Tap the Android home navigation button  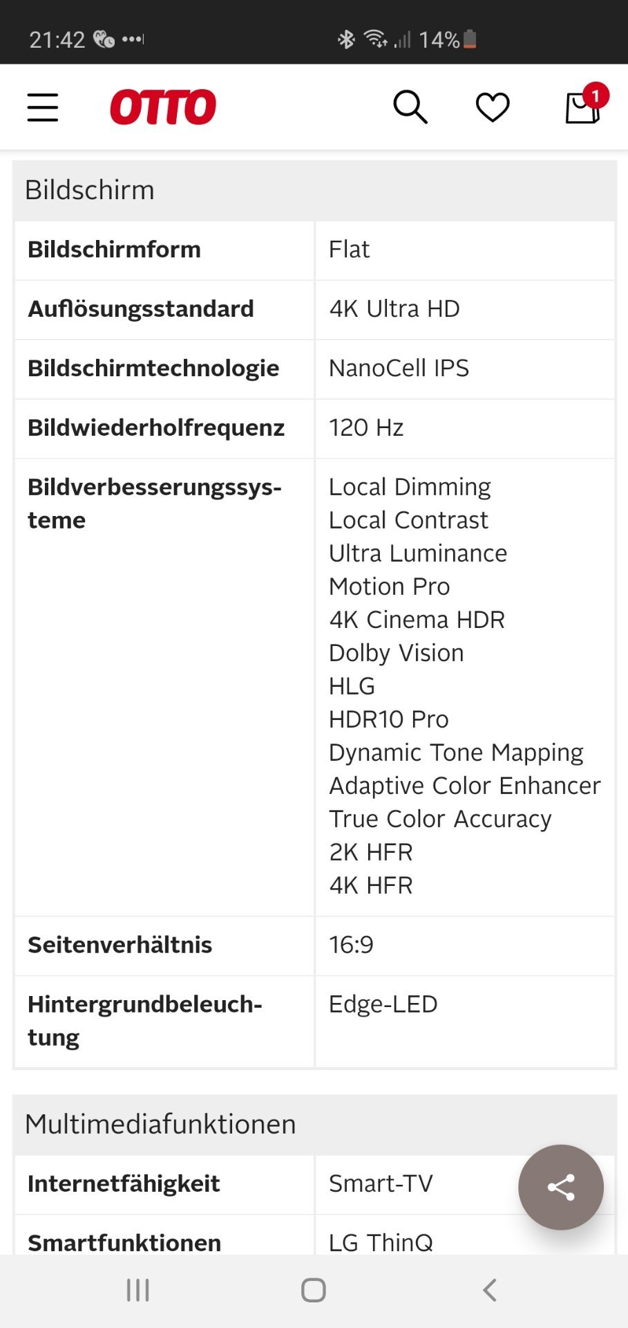[314, 1290]
